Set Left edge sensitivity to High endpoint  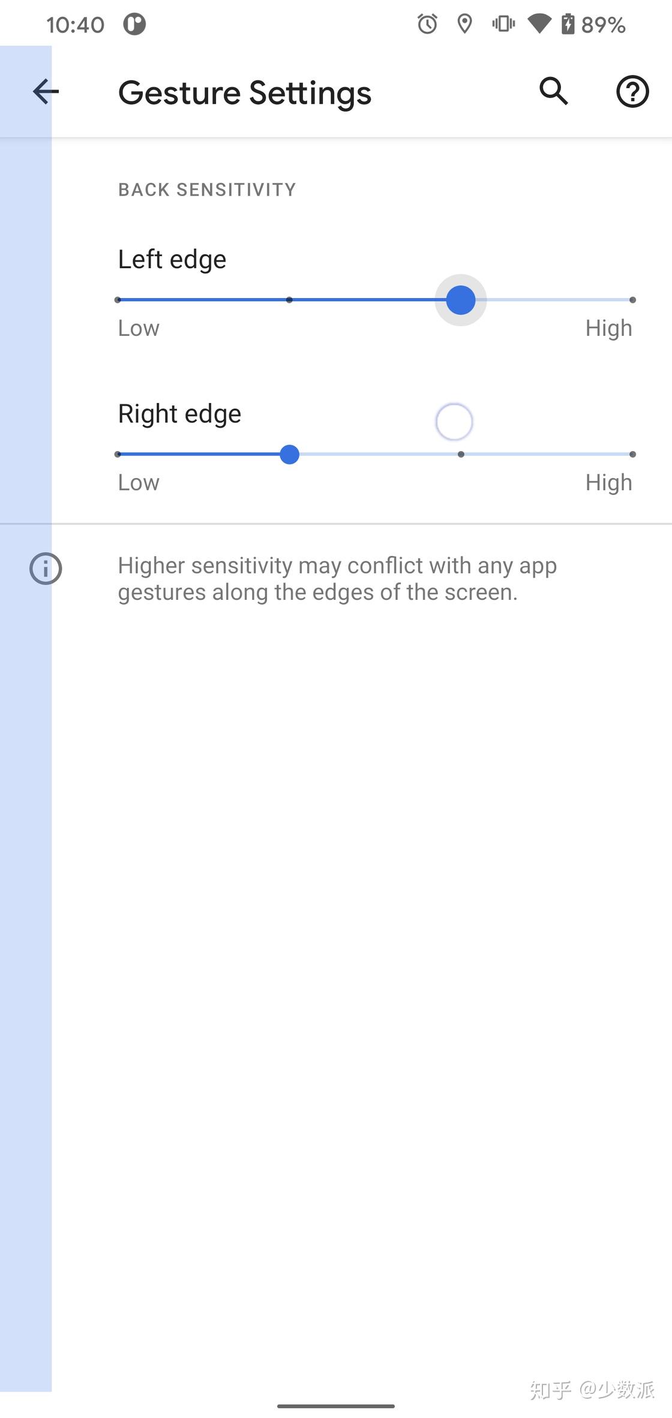click(x=632, y=300)
